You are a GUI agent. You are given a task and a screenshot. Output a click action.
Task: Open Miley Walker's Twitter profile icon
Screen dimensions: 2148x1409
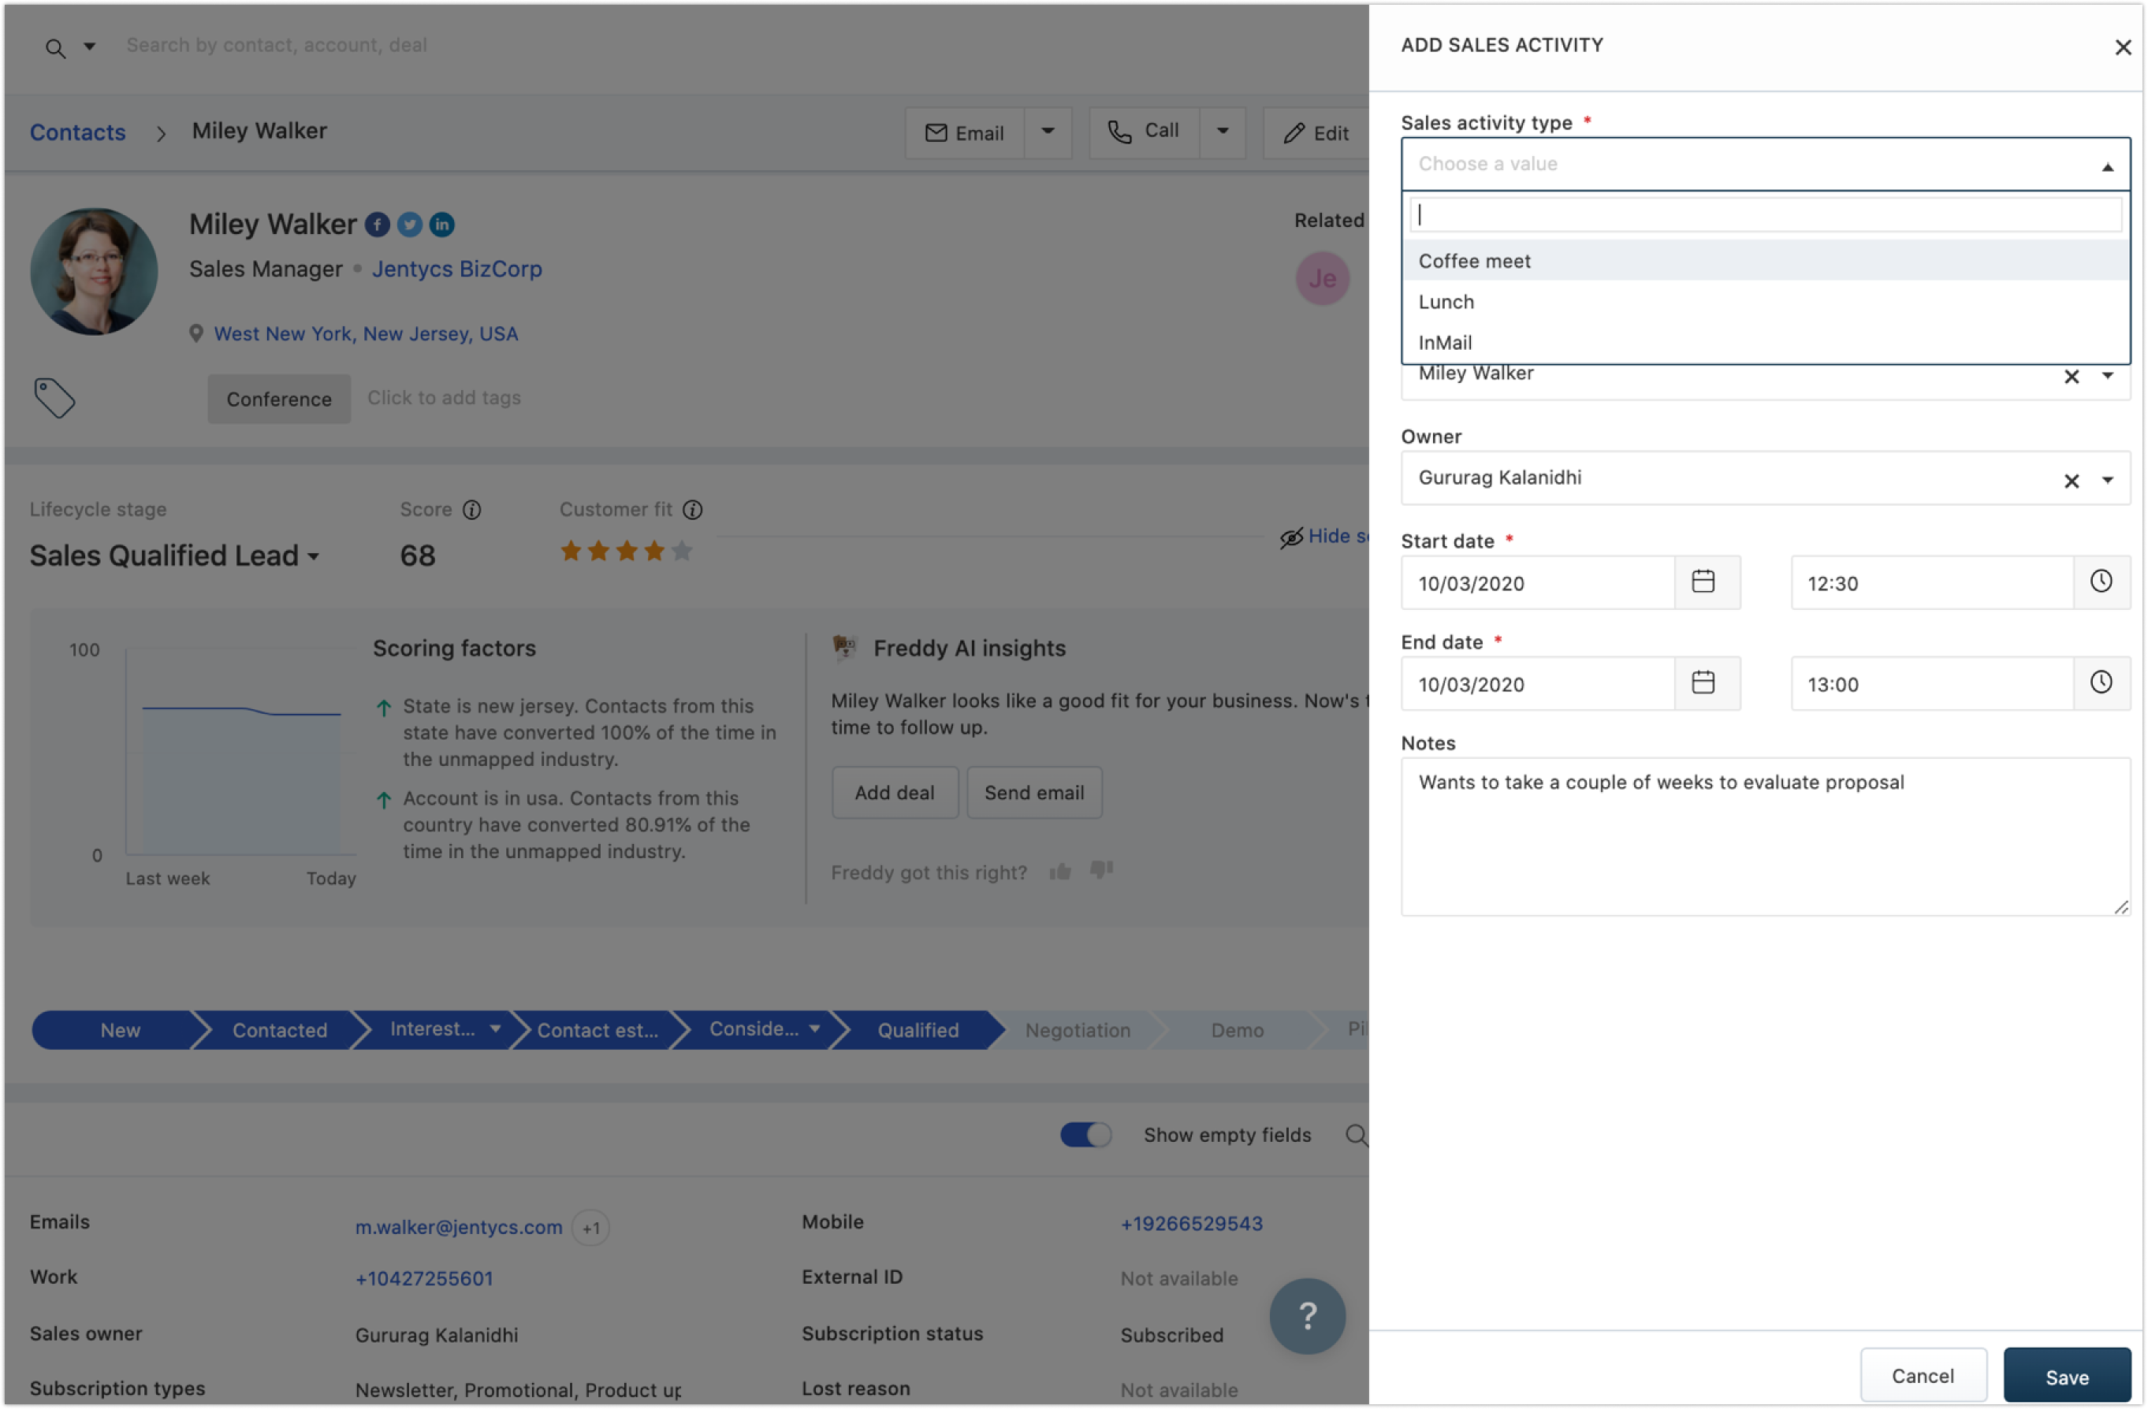409,225
